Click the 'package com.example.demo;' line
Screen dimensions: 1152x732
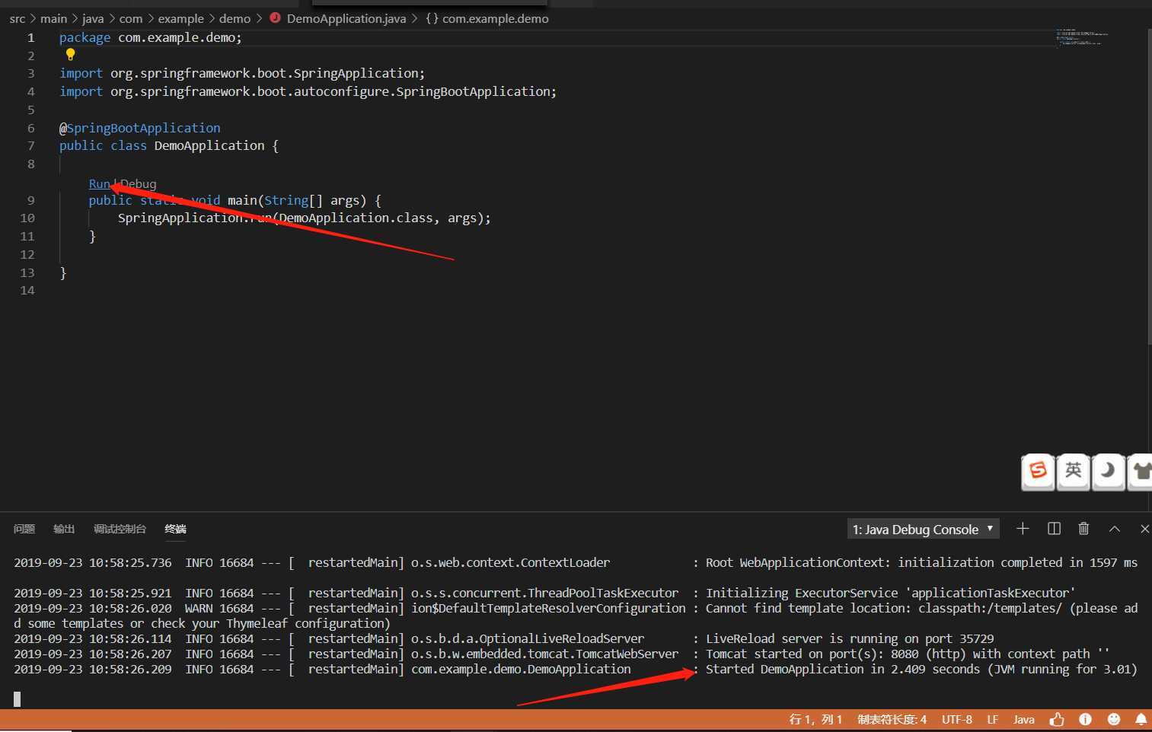click(151, 37)
